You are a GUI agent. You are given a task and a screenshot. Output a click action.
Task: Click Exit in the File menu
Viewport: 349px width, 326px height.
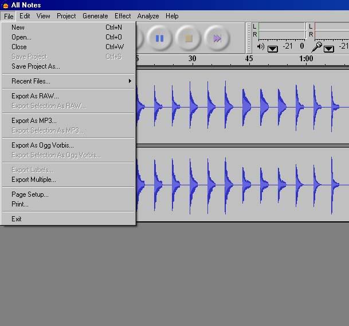(17, 219)
